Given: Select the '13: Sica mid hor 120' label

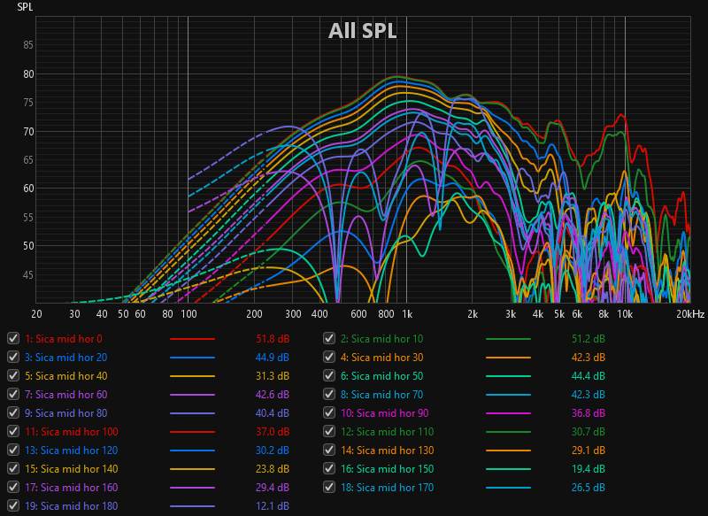Looking at the screenshot, I should (72, 451).
